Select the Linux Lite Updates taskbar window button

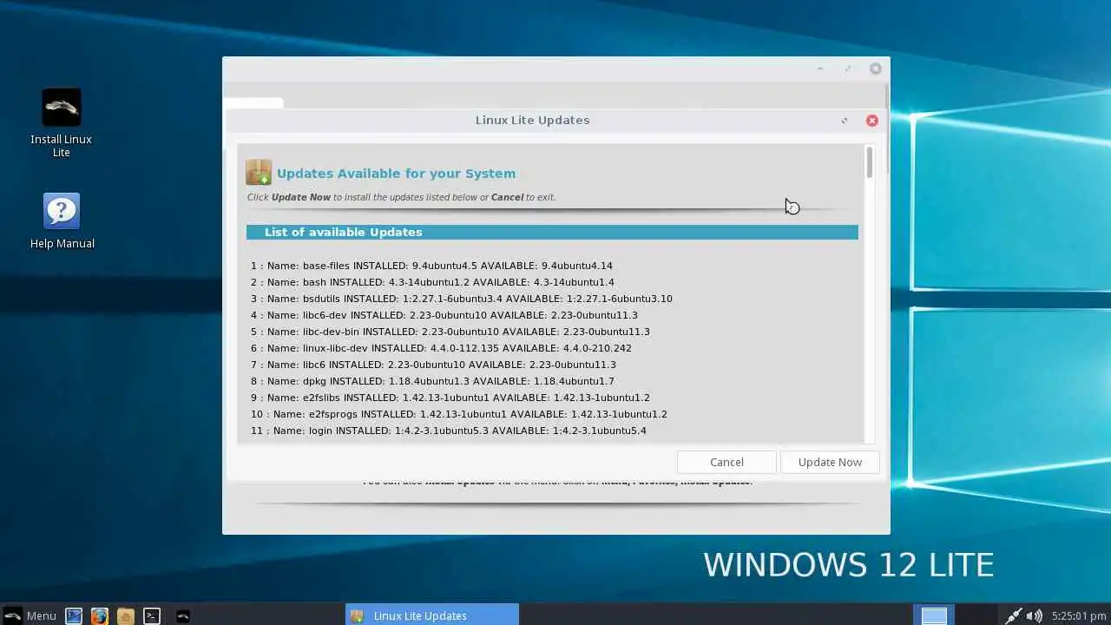pyautogui.click(x=432, y=615)
